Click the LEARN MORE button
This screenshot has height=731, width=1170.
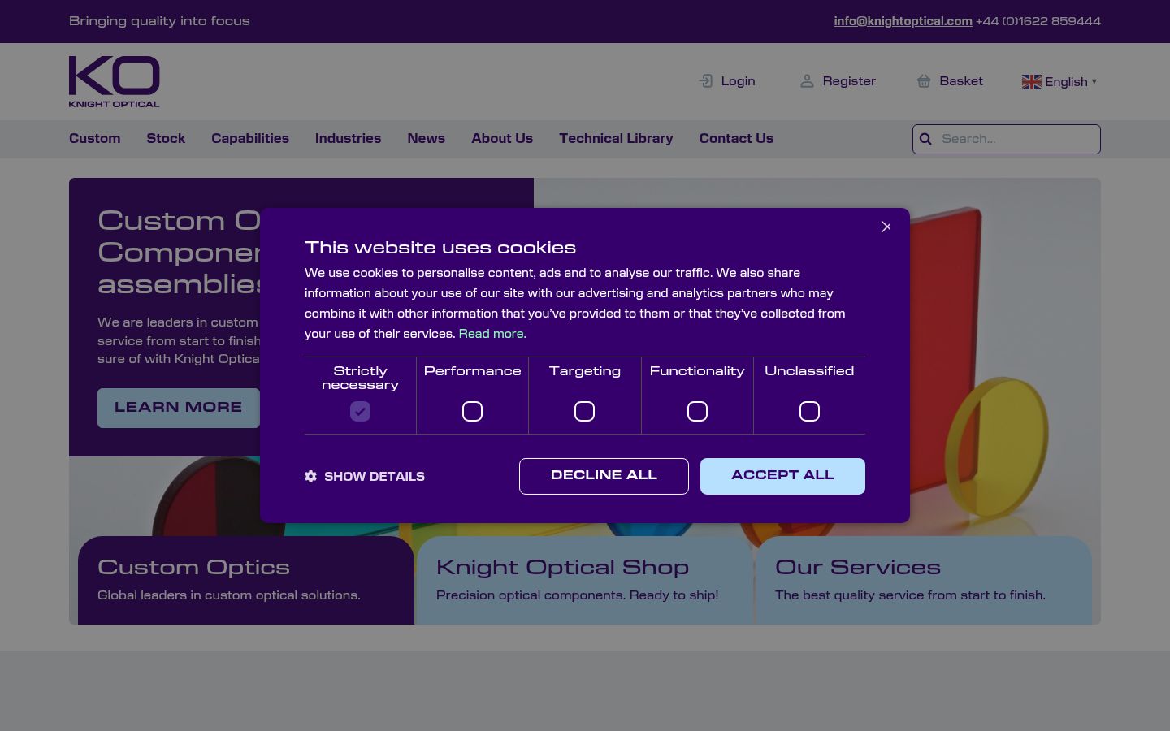[x=179, y=408]
